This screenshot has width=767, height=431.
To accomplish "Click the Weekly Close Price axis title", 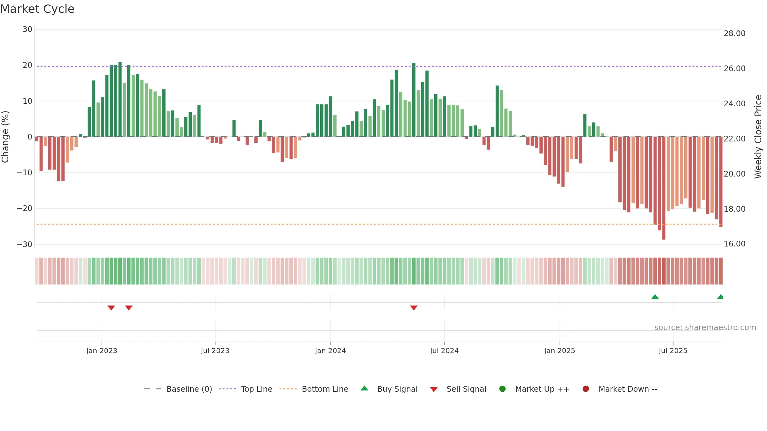I will click(x=758, y=137).
